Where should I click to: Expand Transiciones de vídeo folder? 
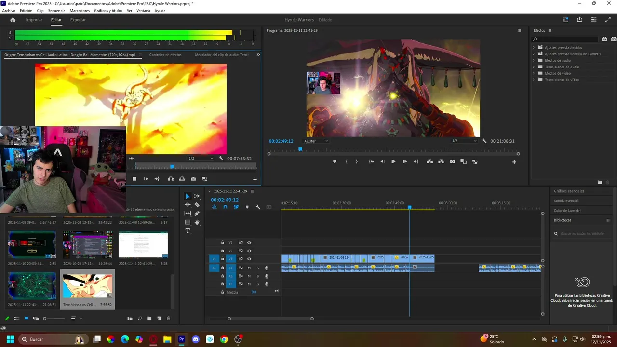point(534,80)
